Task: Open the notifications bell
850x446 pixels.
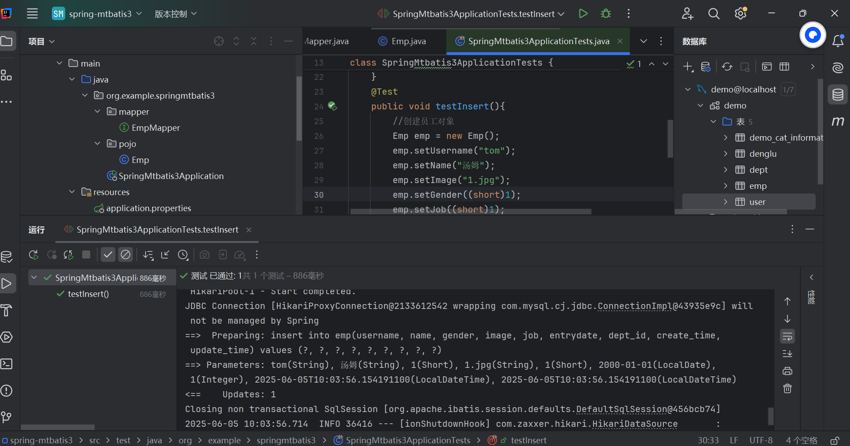Action: (x=838, y=41)
